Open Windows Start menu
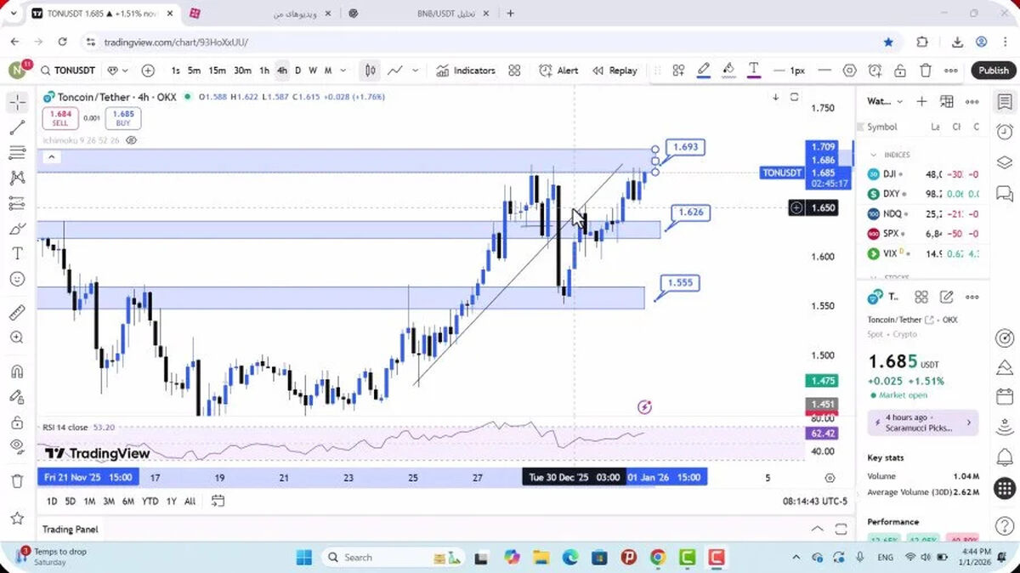The height and width of the screenshot is (573, 1020). (304, 558)
